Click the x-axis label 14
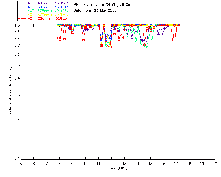221x177 pixels. (137, 164)
